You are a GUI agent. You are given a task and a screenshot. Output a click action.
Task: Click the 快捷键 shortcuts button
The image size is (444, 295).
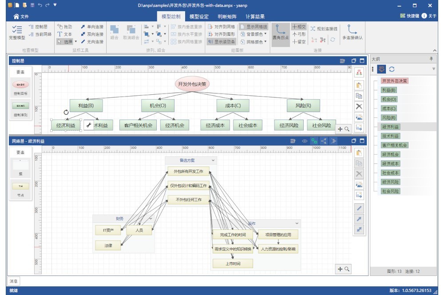tap(409, 16)
